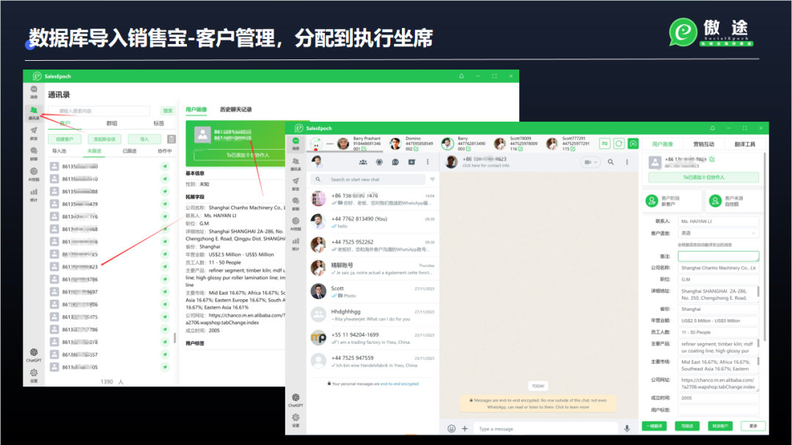Click attach plus icon in message bar

tap(465, 428)
